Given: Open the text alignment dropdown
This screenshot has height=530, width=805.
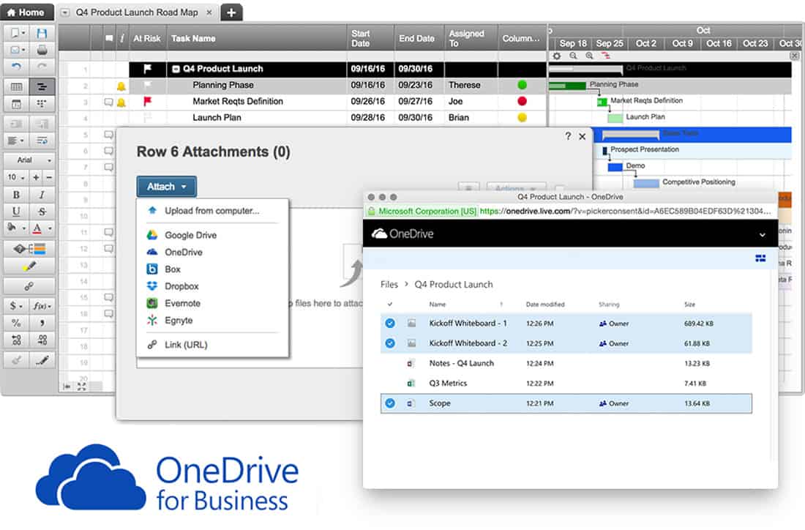Looking at the screenshot, I should 16,141.
